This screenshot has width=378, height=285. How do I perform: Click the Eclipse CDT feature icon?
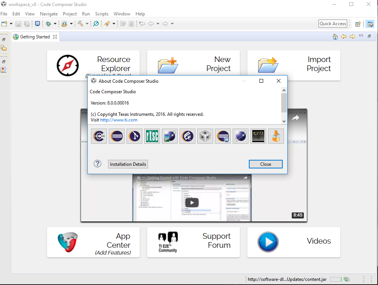pyautogui.click(x=99, y=136)
